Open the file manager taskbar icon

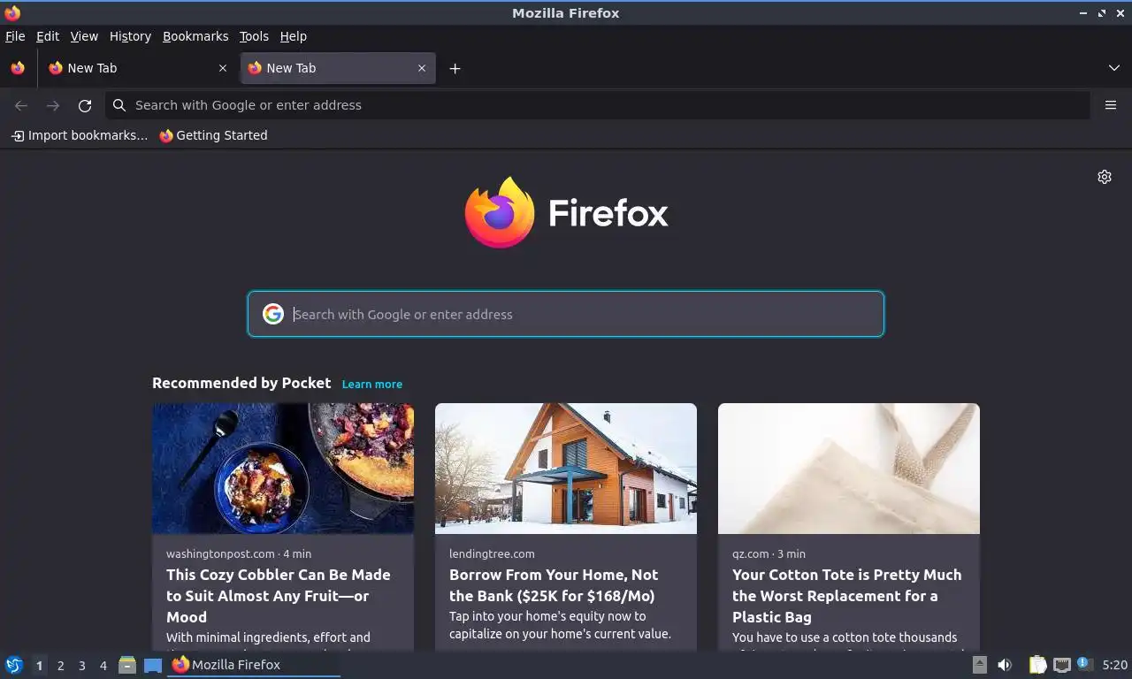coord(127,665)
